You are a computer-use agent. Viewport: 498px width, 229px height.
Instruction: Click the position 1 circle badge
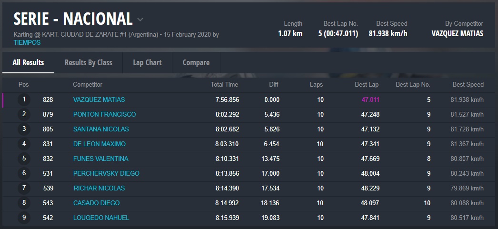[24, 100]
